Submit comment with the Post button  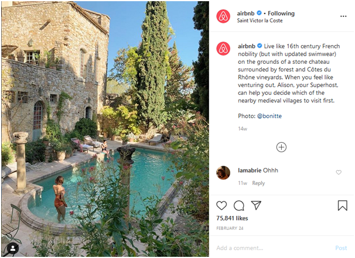341,248
